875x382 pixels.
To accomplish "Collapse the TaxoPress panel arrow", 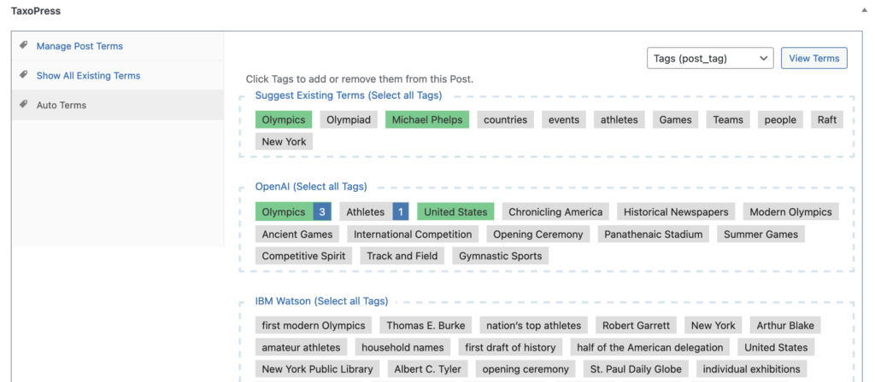I will pyautogui.click(x=864, y=10).
